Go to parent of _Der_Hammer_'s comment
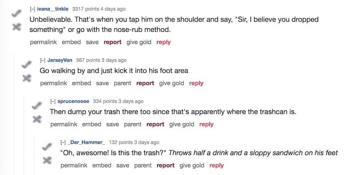Image resolution: width=345 pixels, height=175 pixels. 142,165
